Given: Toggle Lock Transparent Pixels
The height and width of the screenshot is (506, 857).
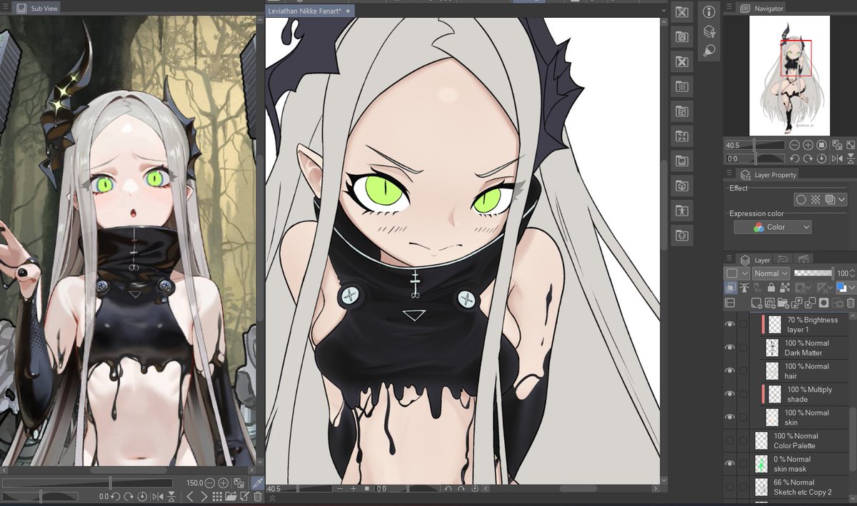Looking at the screenshot, I should tap(785, 288).
